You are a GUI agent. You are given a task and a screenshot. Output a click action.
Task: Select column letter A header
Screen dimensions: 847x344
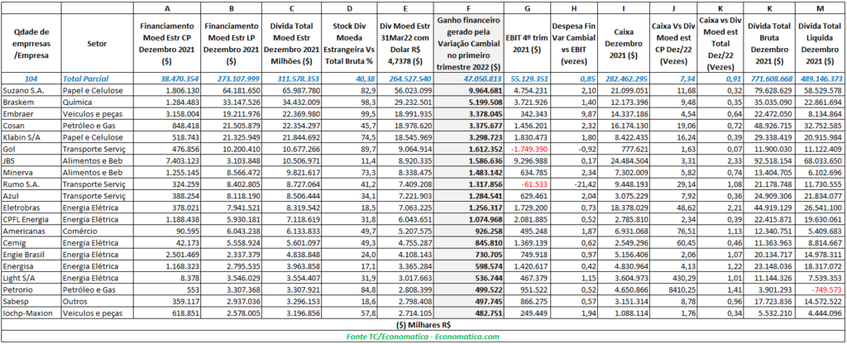[166, 8]
